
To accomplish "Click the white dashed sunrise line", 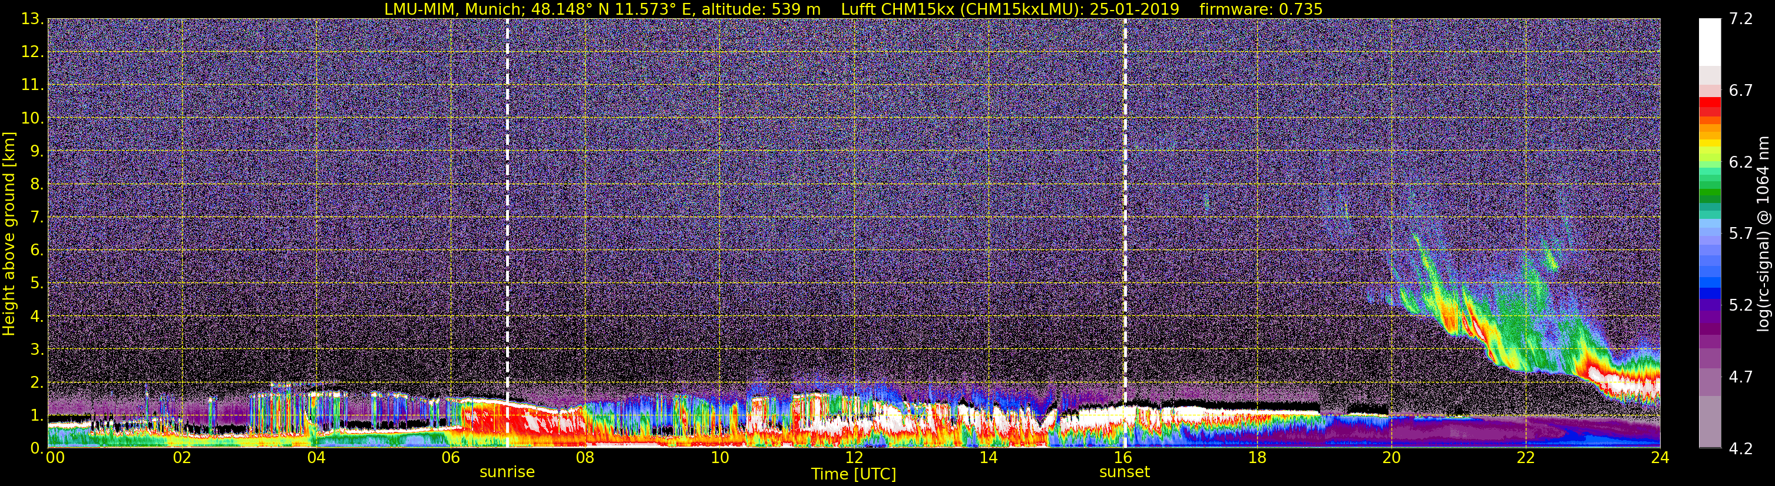I will 507,234.
